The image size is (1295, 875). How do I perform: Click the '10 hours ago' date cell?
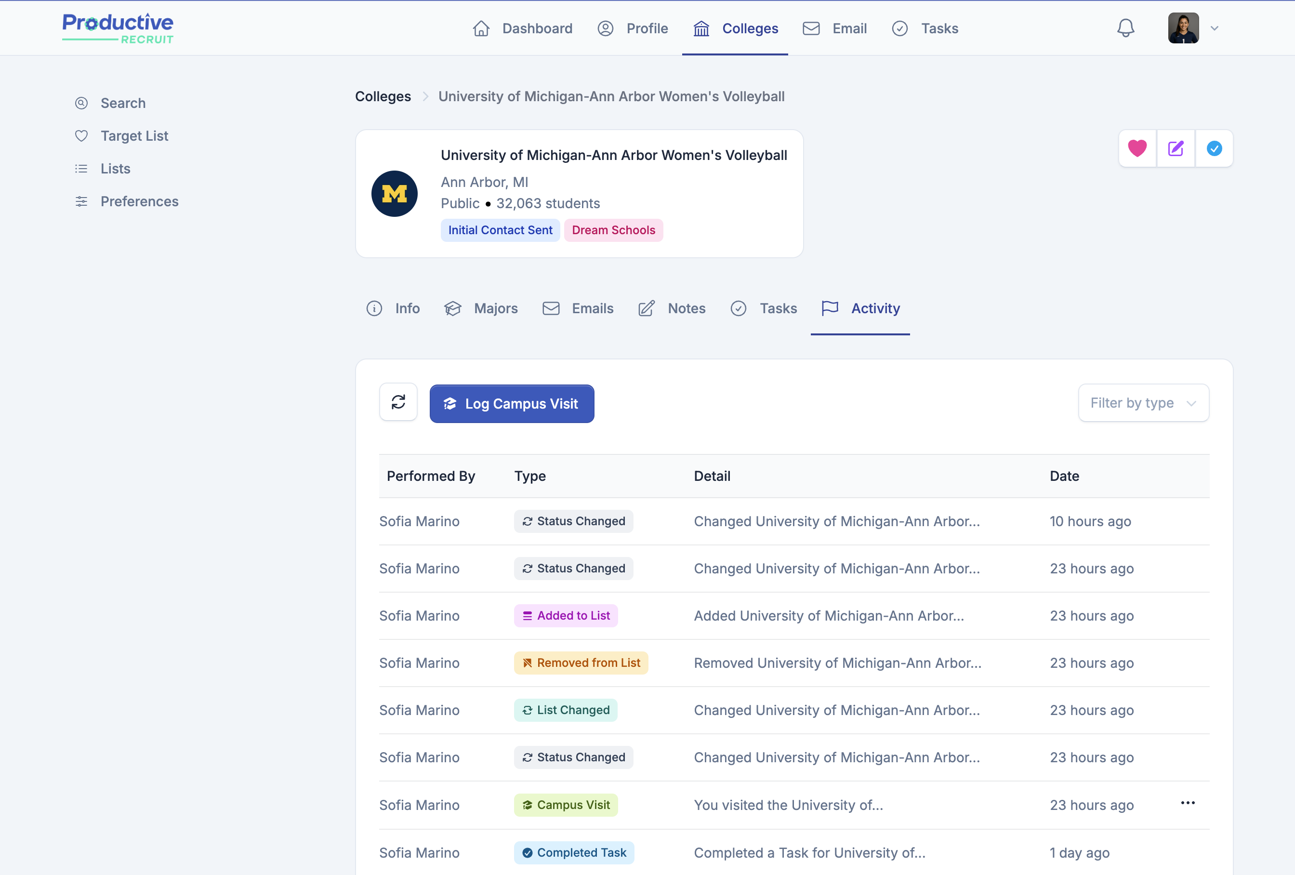pos(1090,522)
